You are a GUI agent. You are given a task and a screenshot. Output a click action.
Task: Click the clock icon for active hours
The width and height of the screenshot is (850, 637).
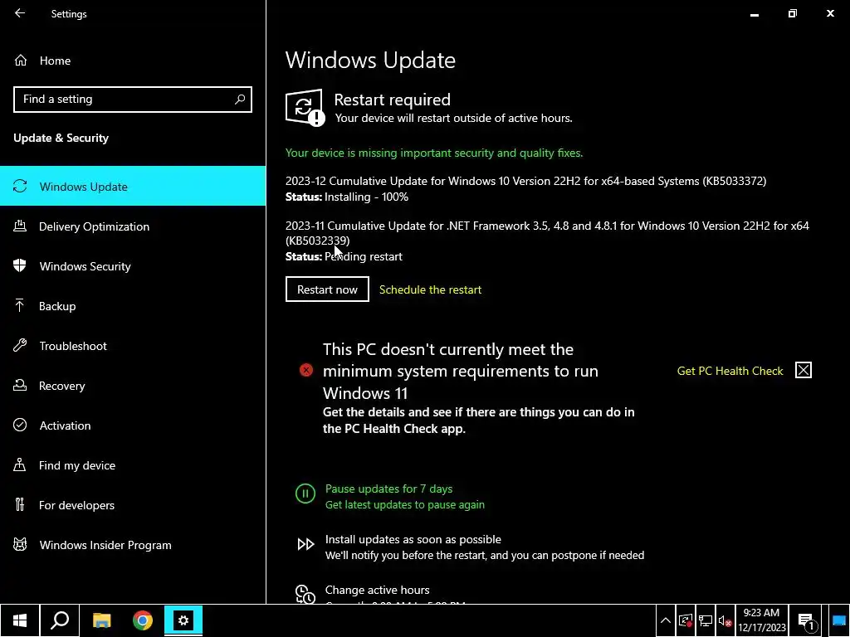pos(305,594)
